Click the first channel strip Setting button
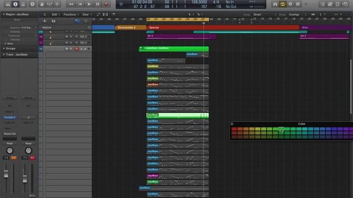This screenshot has height=198, width=353. [x=10, y=98]
